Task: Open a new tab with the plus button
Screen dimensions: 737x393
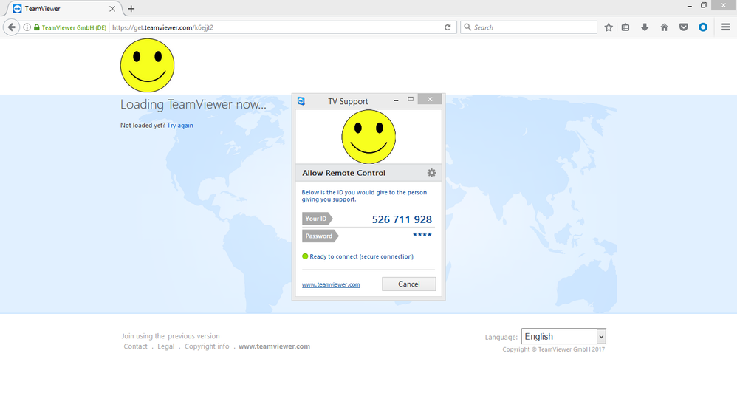Action: pyautogui.click(x=131, y=8)
